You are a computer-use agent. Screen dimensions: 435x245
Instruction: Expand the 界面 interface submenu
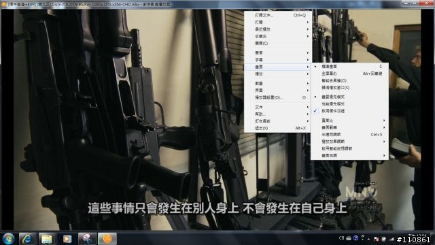point(278,91)
